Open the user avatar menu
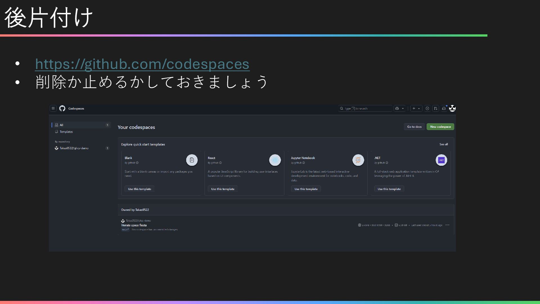Viewport: 540px width, 304px height. pos(452,108)
